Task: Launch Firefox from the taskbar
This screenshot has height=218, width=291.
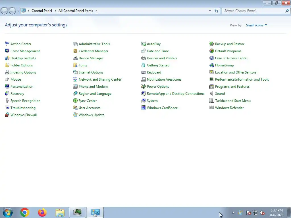Action: [42, 212]
